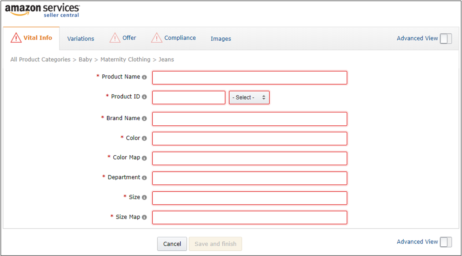Click the Maternity Clothing breadcrumb link

pyautogui.click(x=125, y=59)
